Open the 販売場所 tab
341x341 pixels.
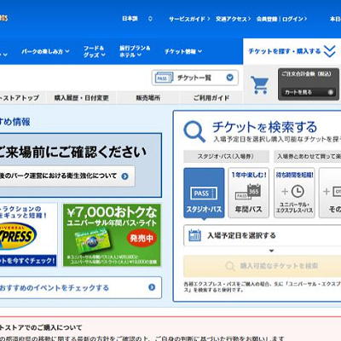(148, 98)
